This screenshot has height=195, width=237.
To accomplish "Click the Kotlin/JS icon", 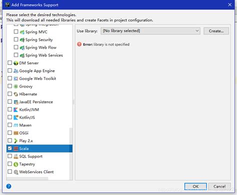I will click(x=16, y=117).
